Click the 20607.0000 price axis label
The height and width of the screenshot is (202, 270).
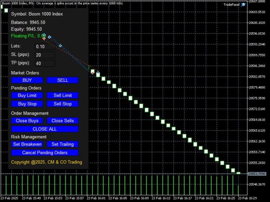click(x=257, y=1)
